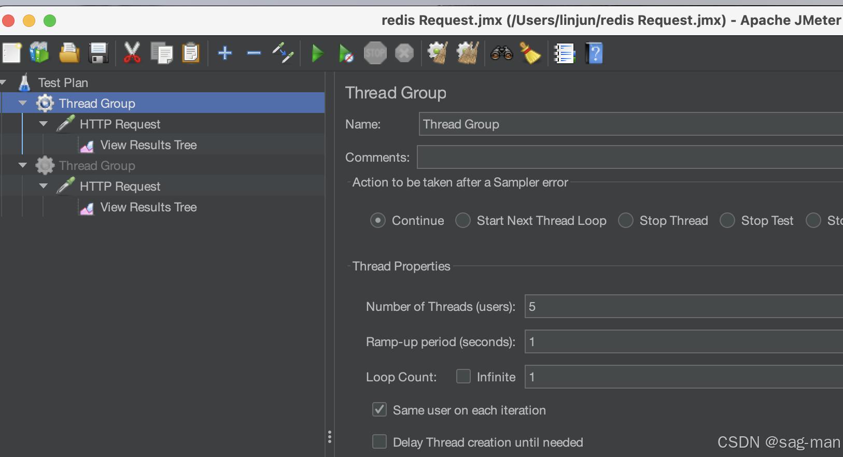This screenshot has height=457, width=843.
Task: Select HTTP Request under enabled Thread Group
Action: click(x=120, y=124)
